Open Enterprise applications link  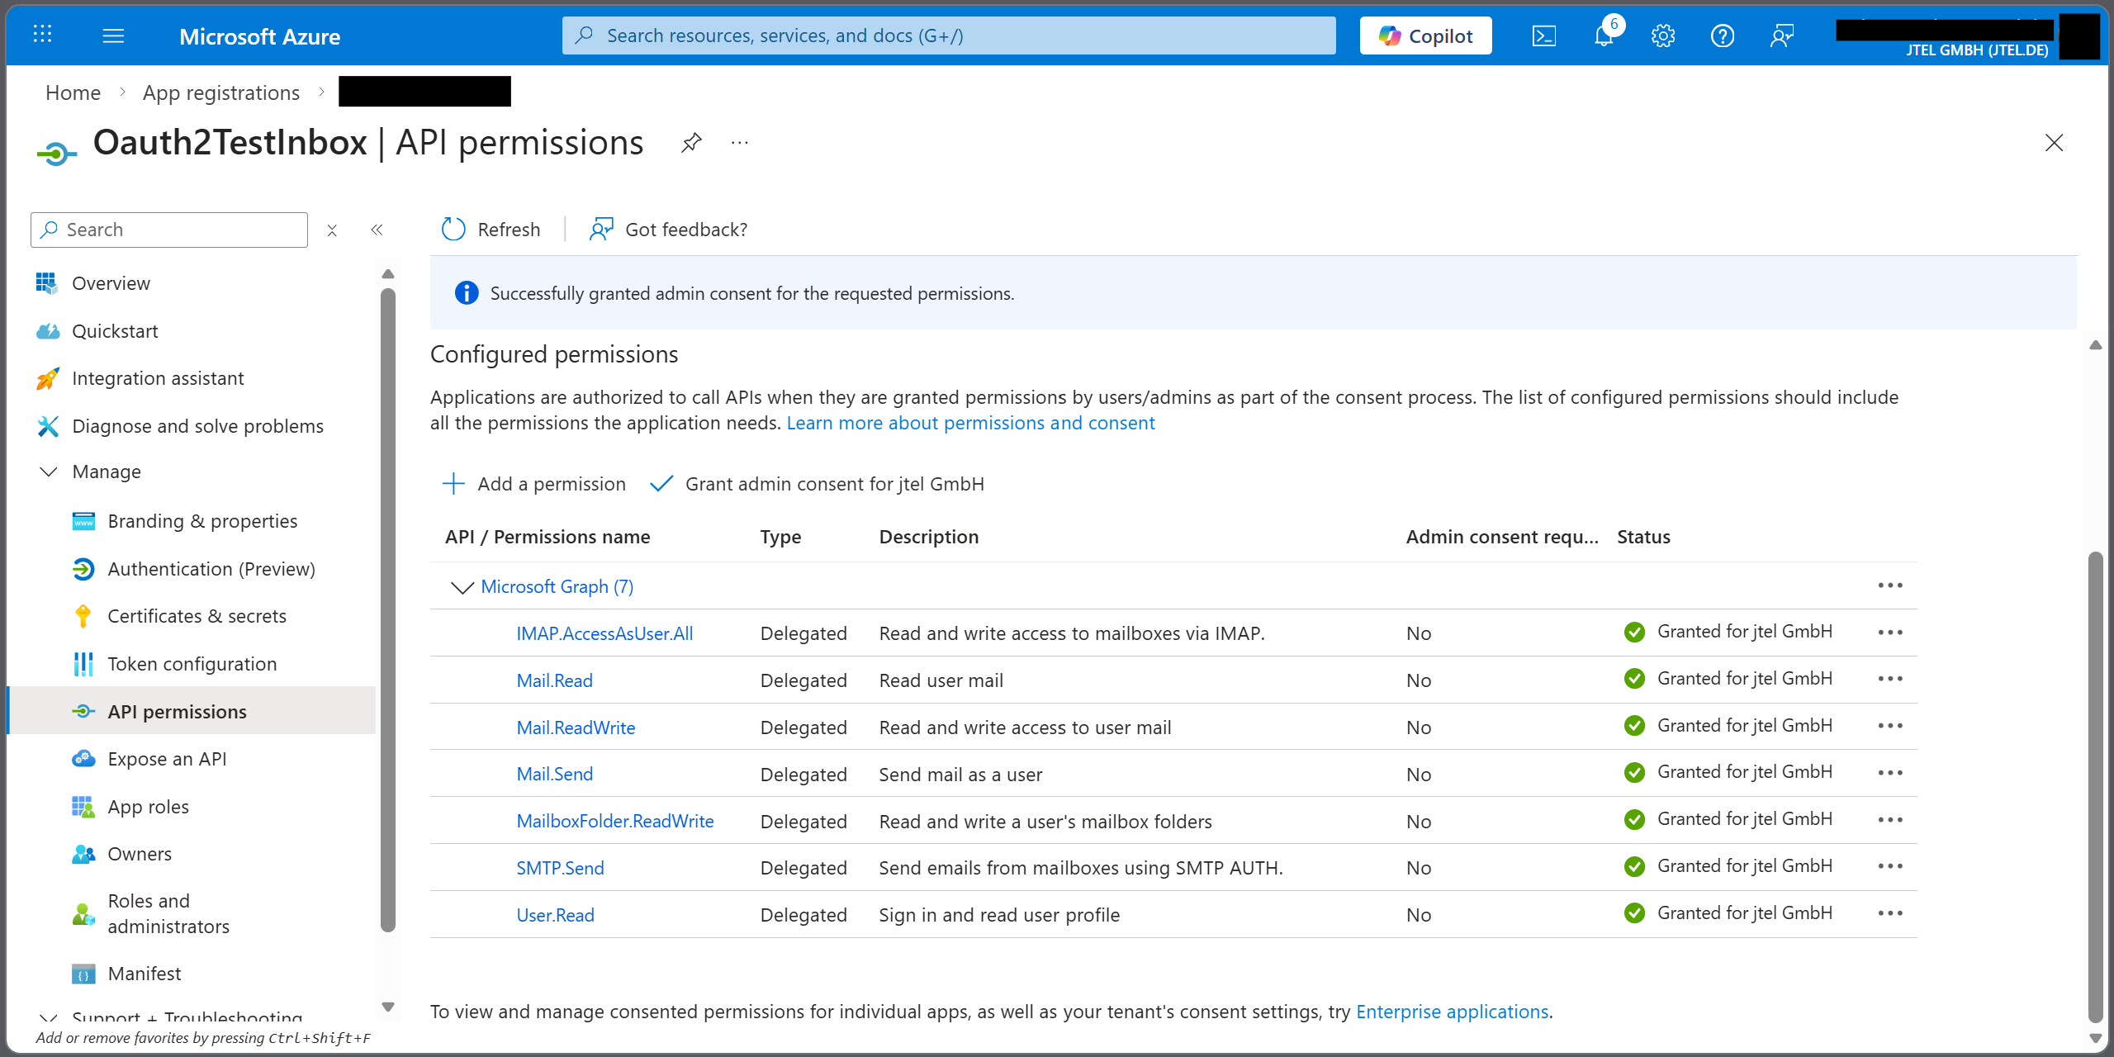coord(1452,1012)
